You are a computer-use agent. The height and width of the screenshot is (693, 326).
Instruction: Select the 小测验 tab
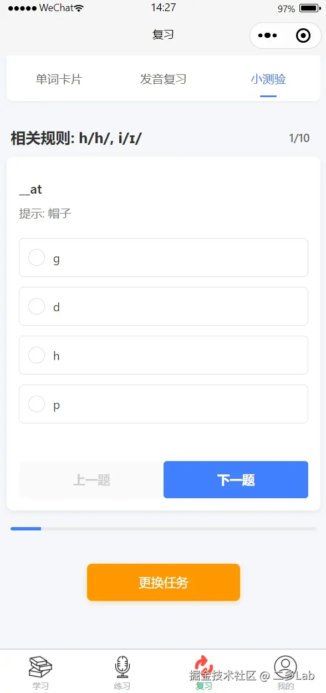(x=268, y=79)
